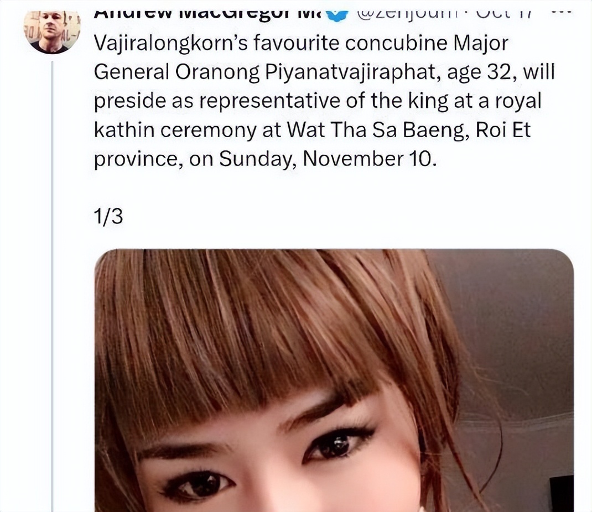The width and height of the screenshot is (592, 512).
Task: Click the Roi Et text
Action: (503, 130)
